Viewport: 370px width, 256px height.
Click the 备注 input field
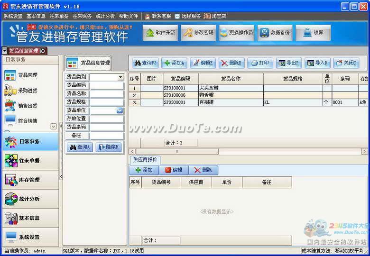tap(107, 136)
